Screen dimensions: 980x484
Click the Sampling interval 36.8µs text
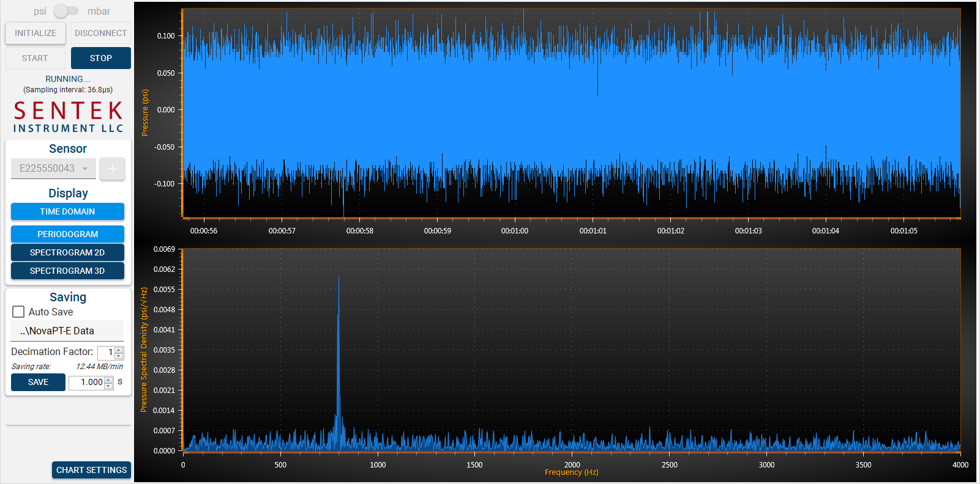pyautogui.click(x=68, y=90)
